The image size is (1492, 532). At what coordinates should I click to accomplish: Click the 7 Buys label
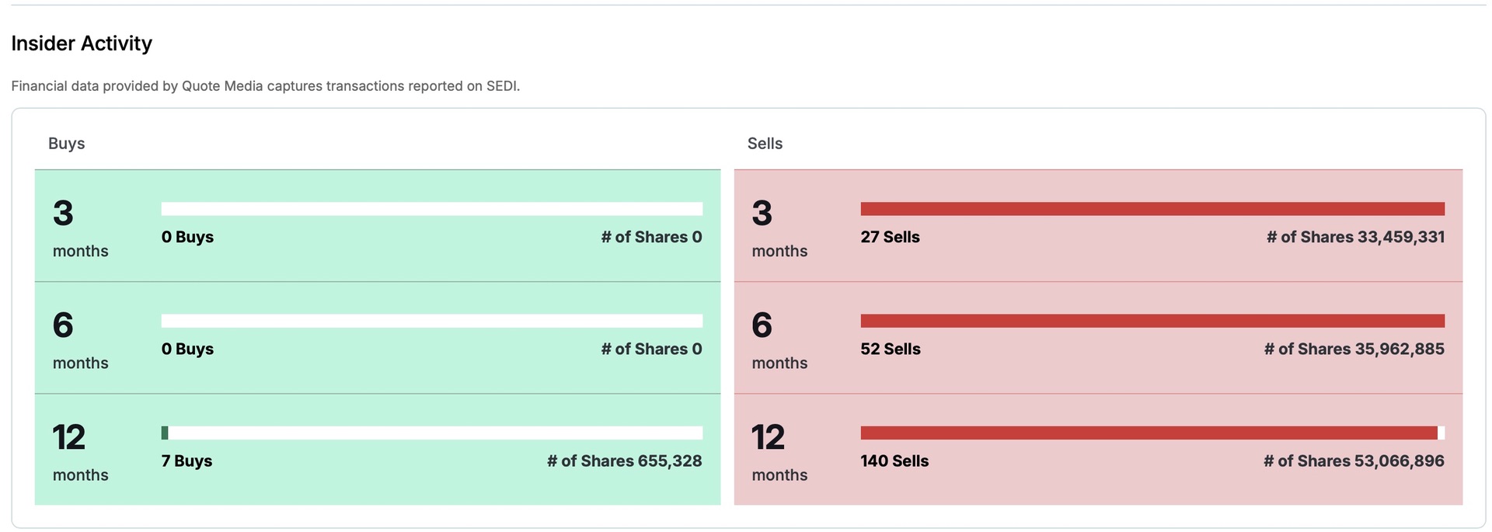coord(186,461)
